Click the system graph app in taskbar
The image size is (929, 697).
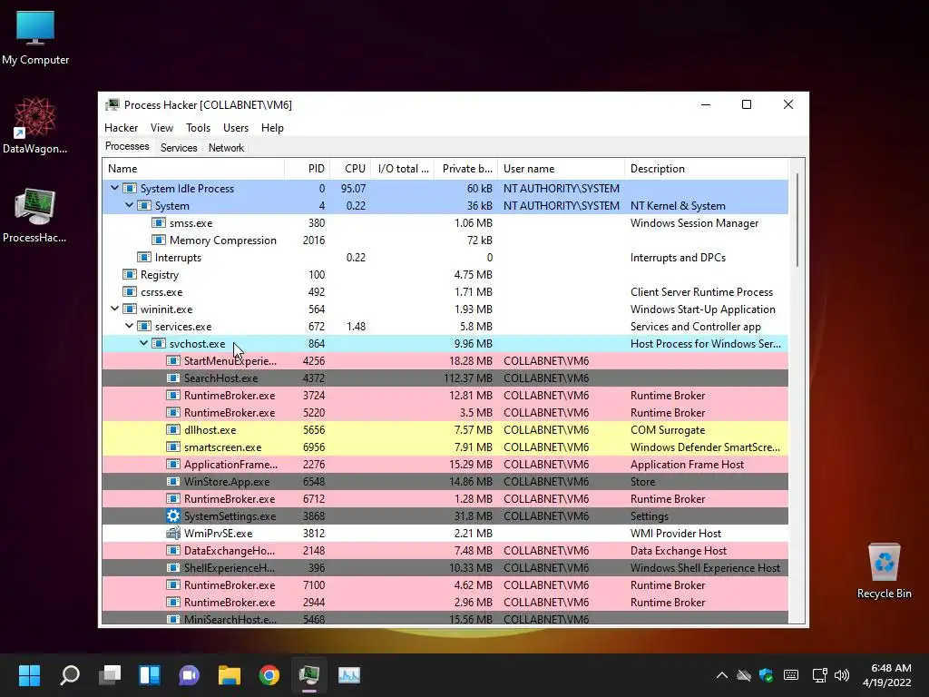point(349,674)
